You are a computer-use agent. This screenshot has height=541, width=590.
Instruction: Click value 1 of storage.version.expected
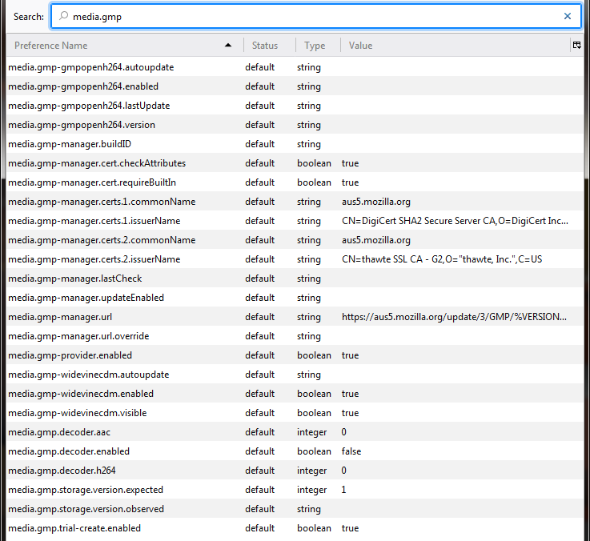343,489
